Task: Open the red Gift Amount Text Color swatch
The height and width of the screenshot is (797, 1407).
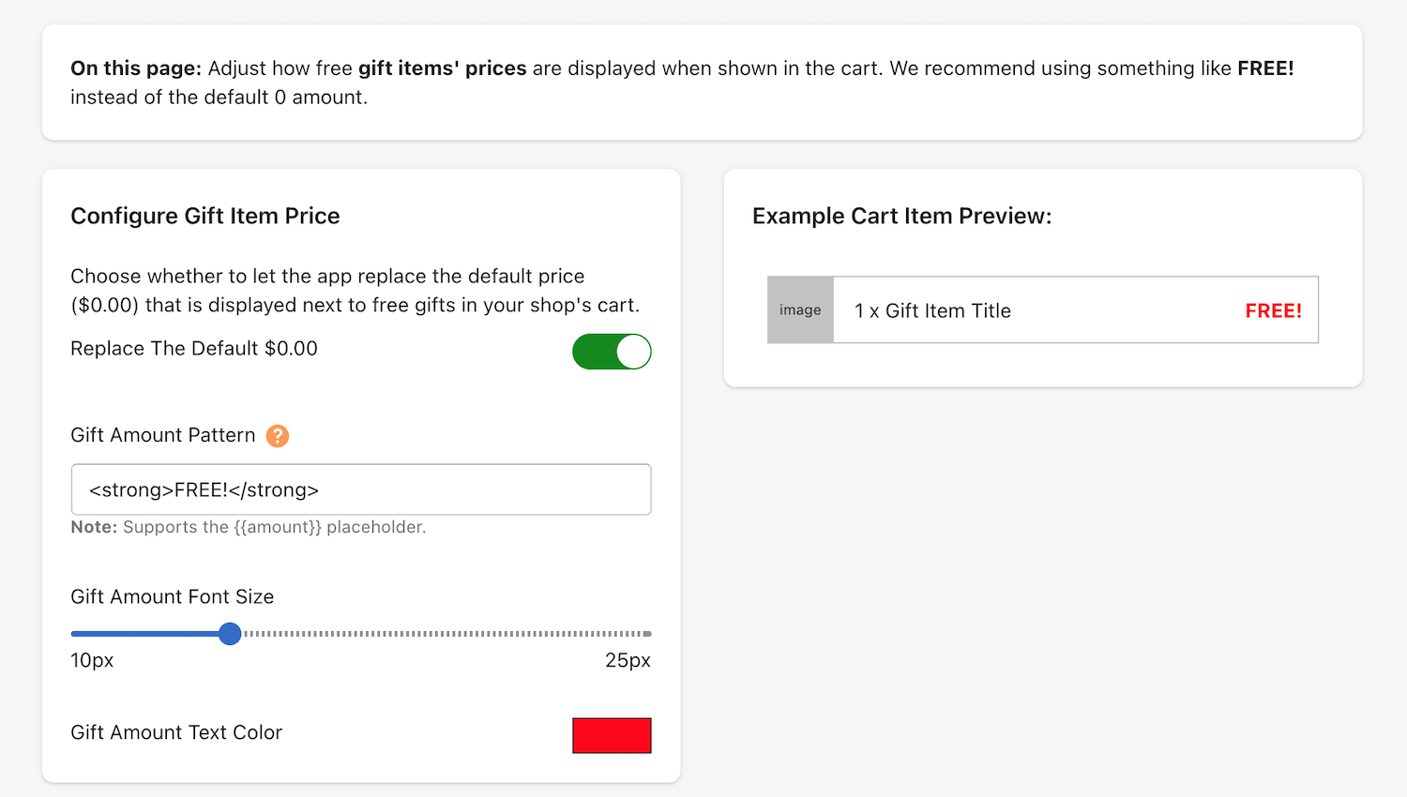Action: (x=612, y=735)
